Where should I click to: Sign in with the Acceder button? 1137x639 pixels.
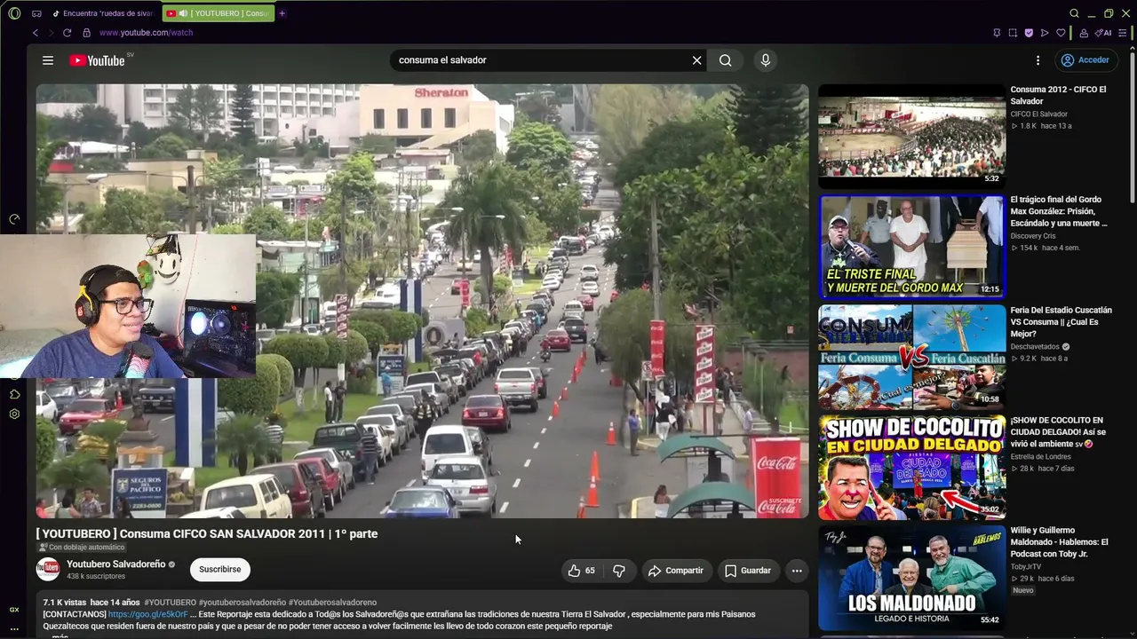coord(1085,60)
